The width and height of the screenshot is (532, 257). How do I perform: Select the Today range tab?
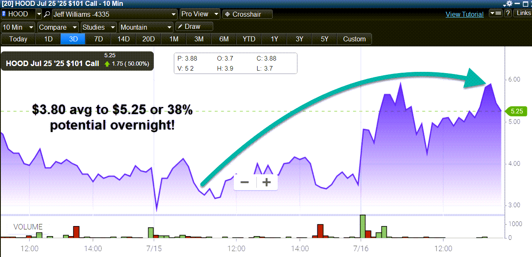click(18, 39)
